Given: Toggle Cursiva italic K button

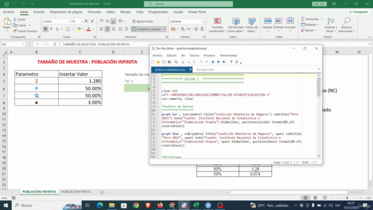Looking at the screenshot, I should [51, 29].
